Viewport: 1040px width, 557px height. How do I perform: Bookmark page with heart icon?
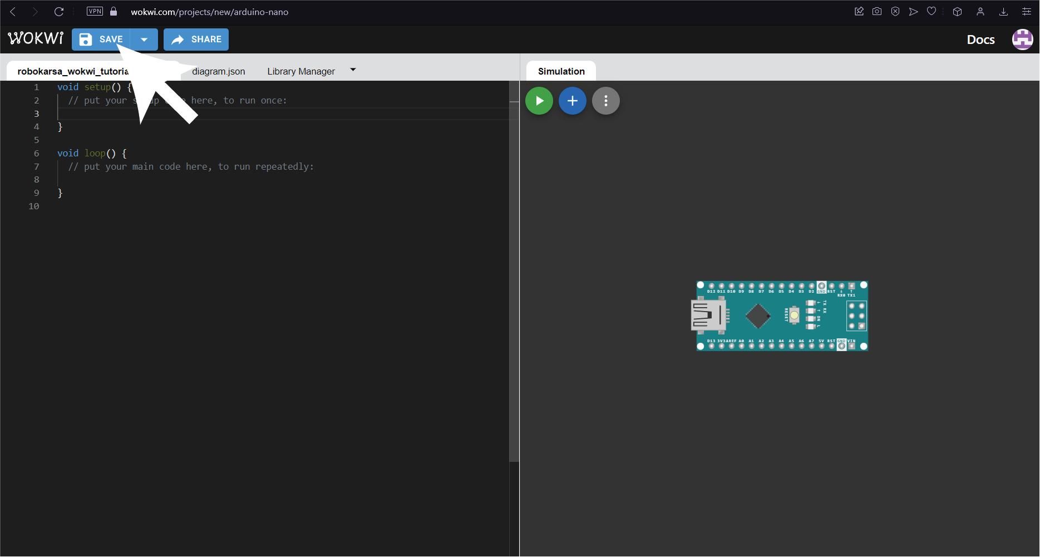[931, 11]
